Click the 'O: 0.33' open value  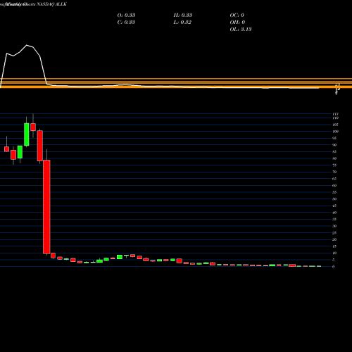click(x=126, y=15)
